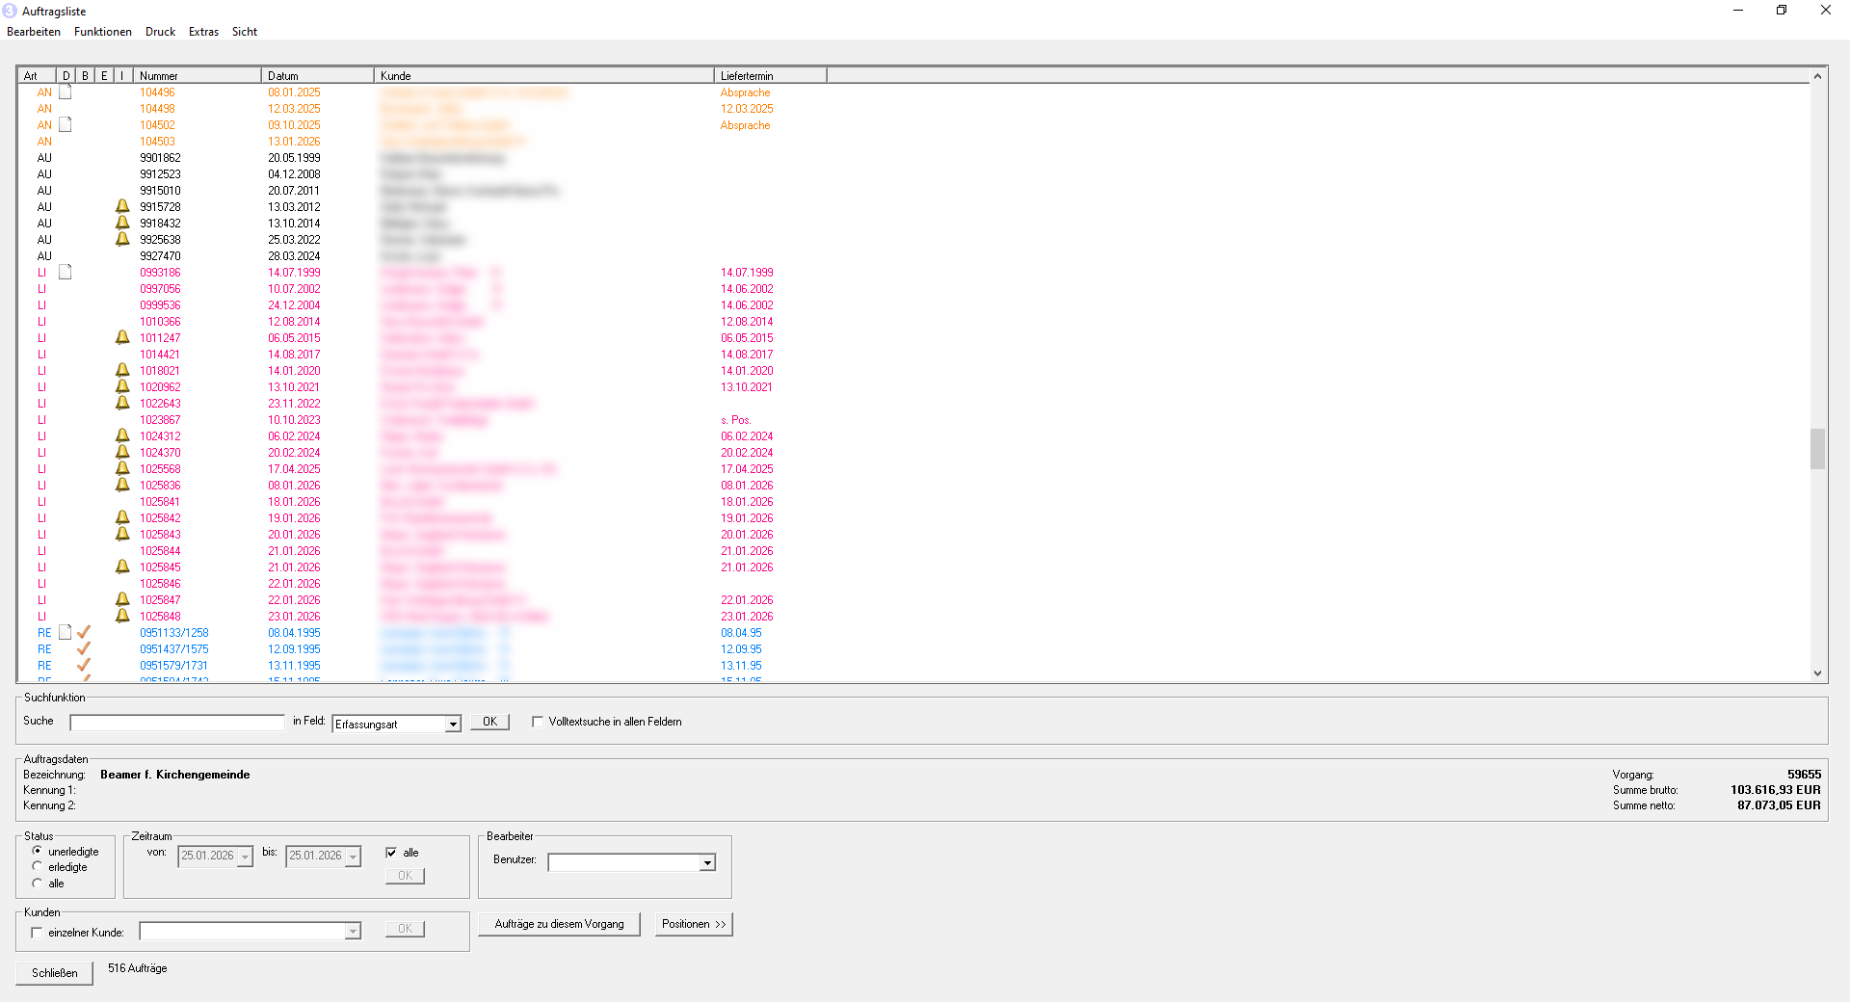
Task: Click the order list vertical scrollbar thumb
Action: click(1817, 449)
